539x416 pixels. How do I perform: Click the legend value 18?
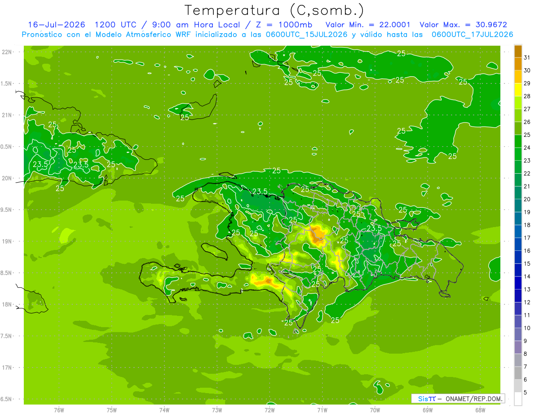[x=527, y=225]
